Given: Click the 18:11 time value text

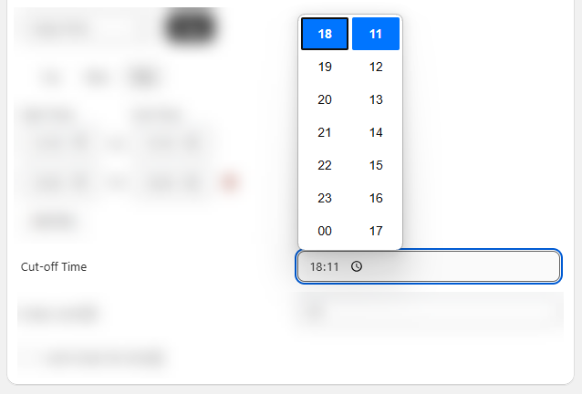Looking at the screenshot, I should tap(324, 267).
